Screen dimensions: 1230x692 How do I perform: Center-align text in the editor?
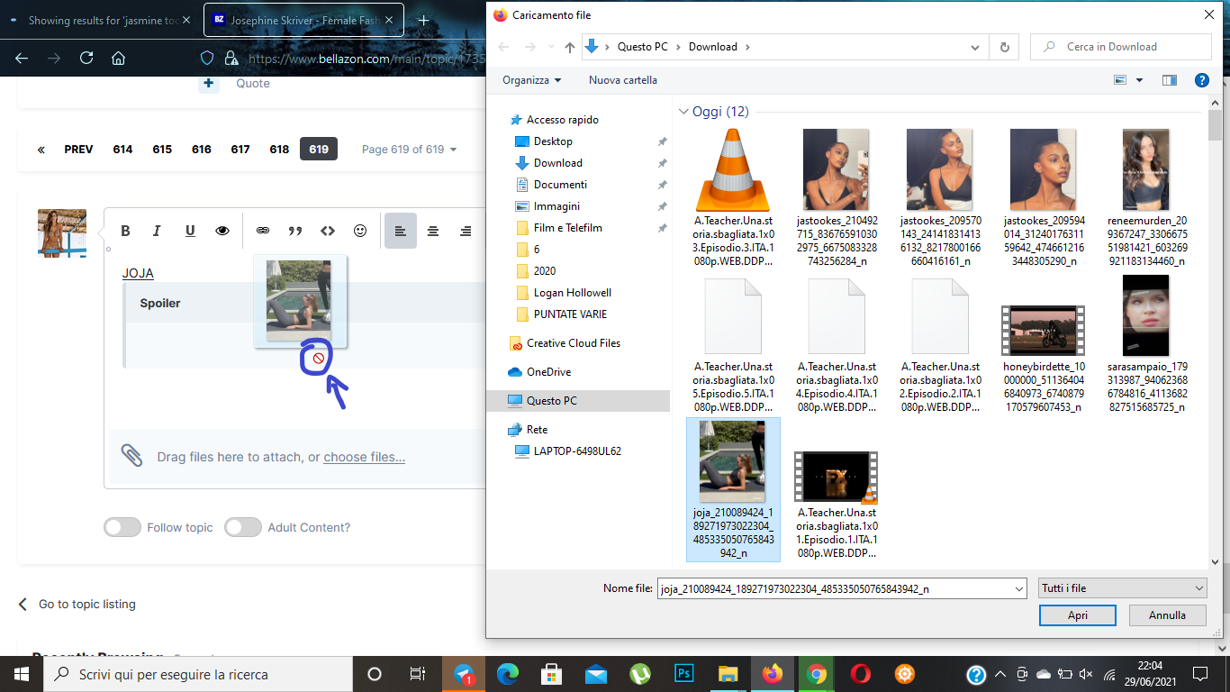tap(433, 231)
